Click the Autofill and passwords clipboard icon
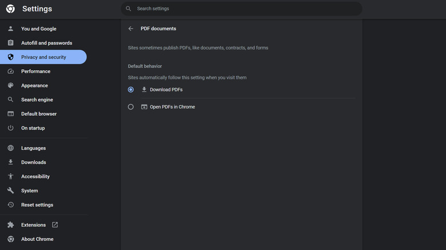This screenshot has height=250, width=446. tap(10, 43)
